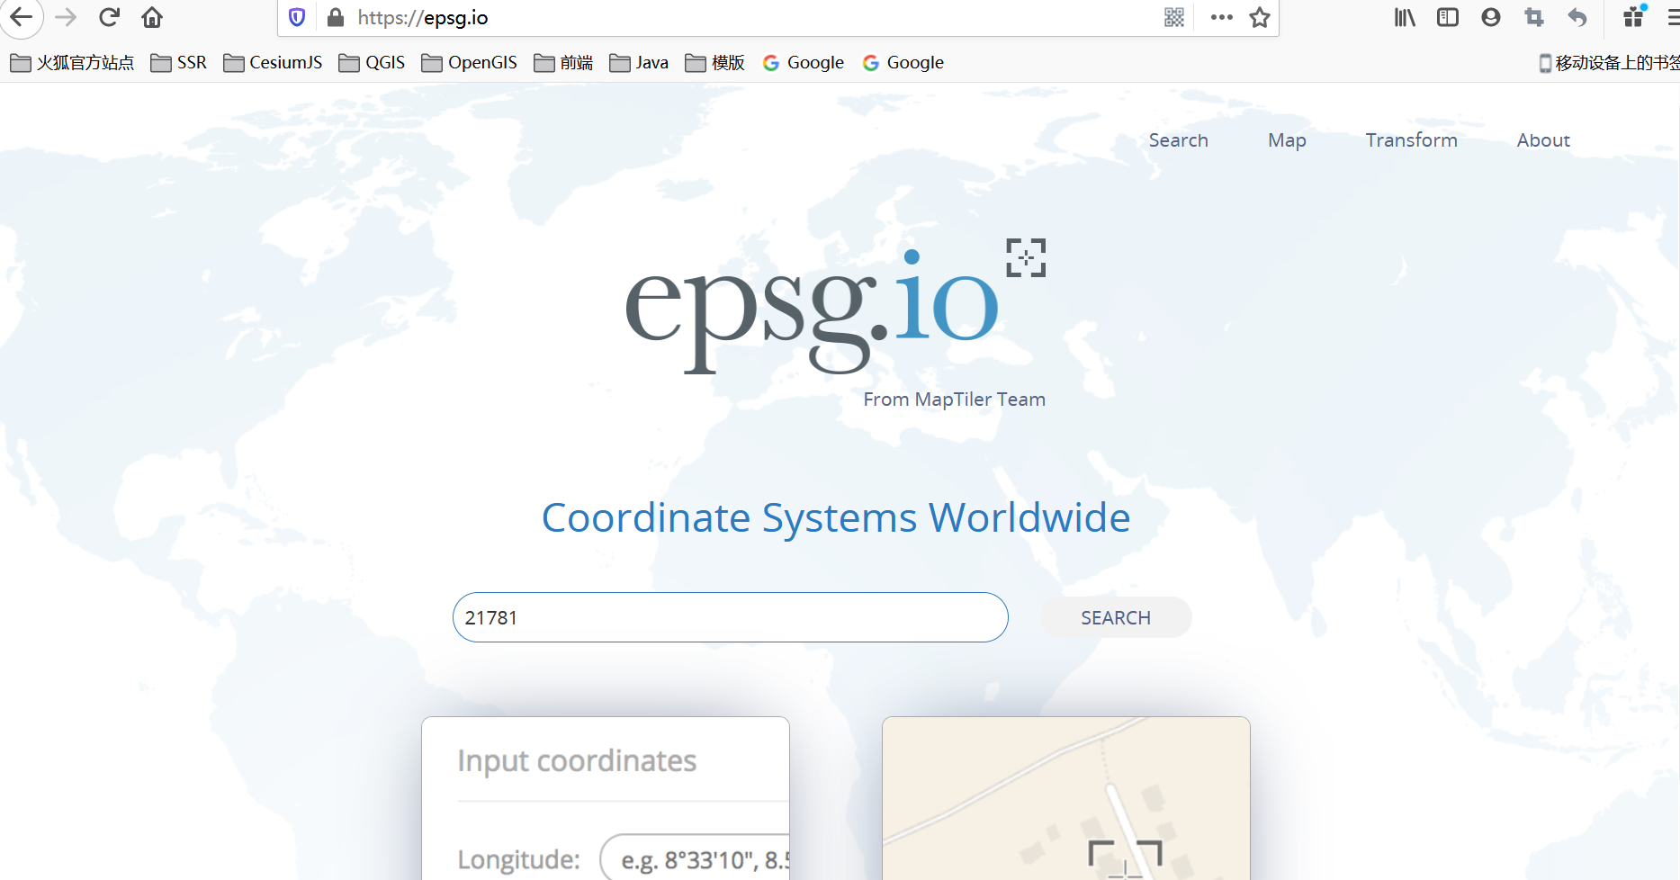Open the Firefox library icon
This screenshot has height=880, width=1680.
coord(1405,17)
